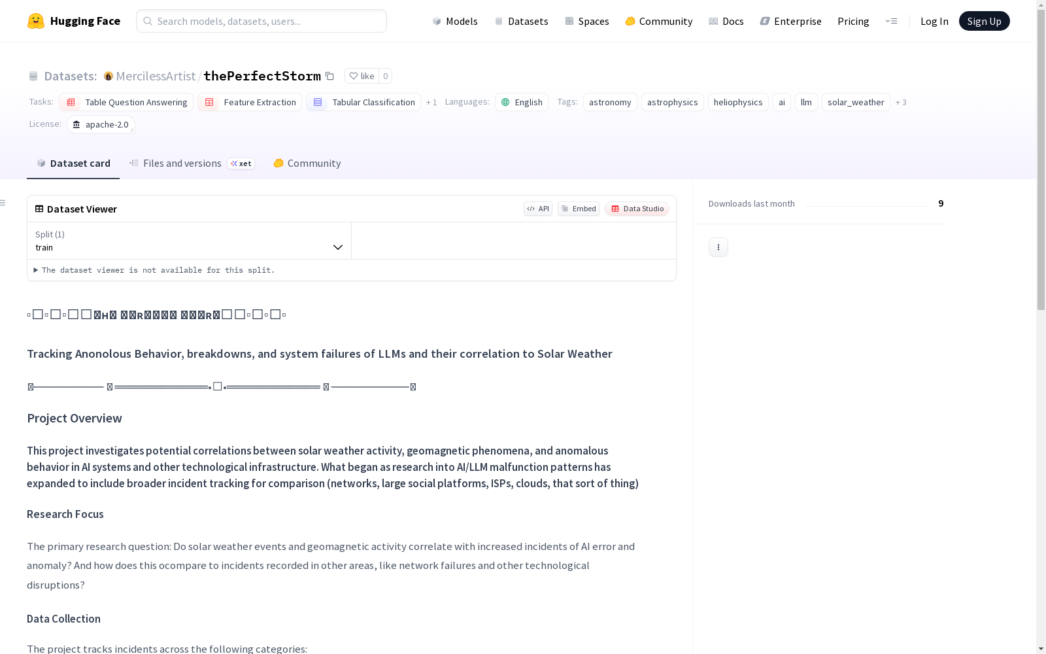Screen dimensions: 1046x654
Task: Focus the search models, datasets, users field
Action: tap(261, 21)
